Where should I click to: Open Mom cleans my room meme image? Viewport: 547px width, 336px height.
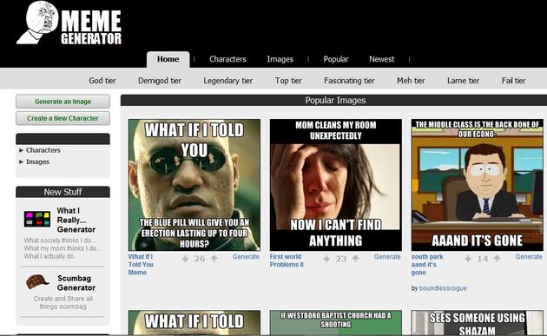336,185
